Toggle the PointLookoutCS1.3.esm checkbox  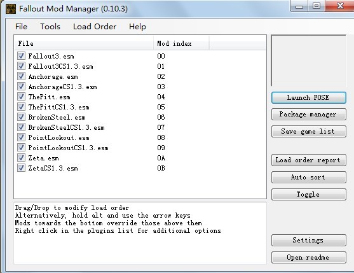[21, 148]
